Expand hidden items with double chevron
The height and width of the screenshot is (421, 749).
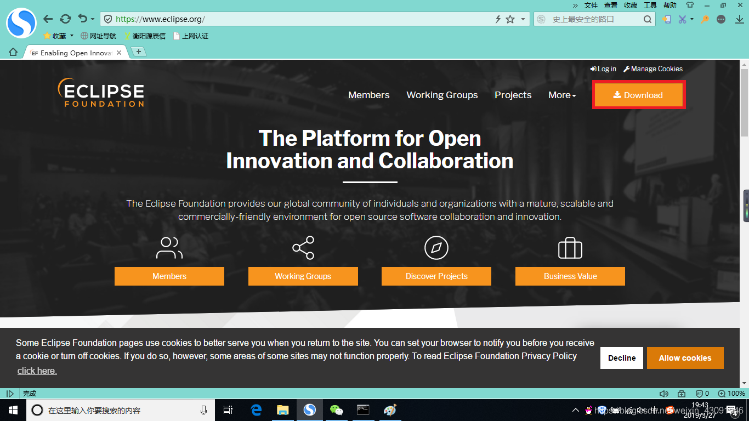[575, 5]
